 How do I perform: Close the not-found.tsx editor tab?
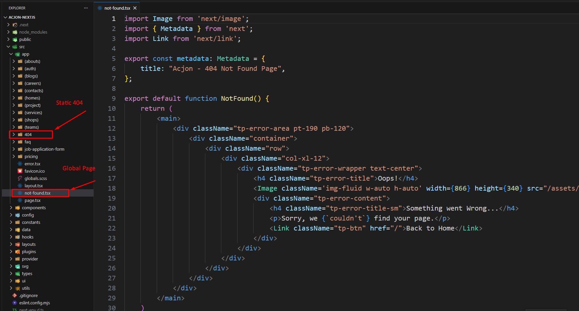[x=135, y=8]
